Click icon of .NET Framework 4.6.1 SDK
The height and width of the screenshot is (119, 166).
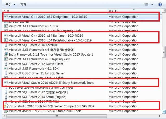(6, 69)
